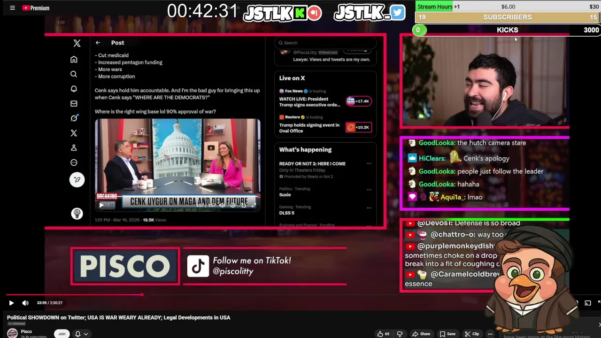Image resolution: width=601 pixels, height=338 pixels.
Task: Go to YouTube Premium home logo
Action: pyautogui.click(x=36, y=8)
